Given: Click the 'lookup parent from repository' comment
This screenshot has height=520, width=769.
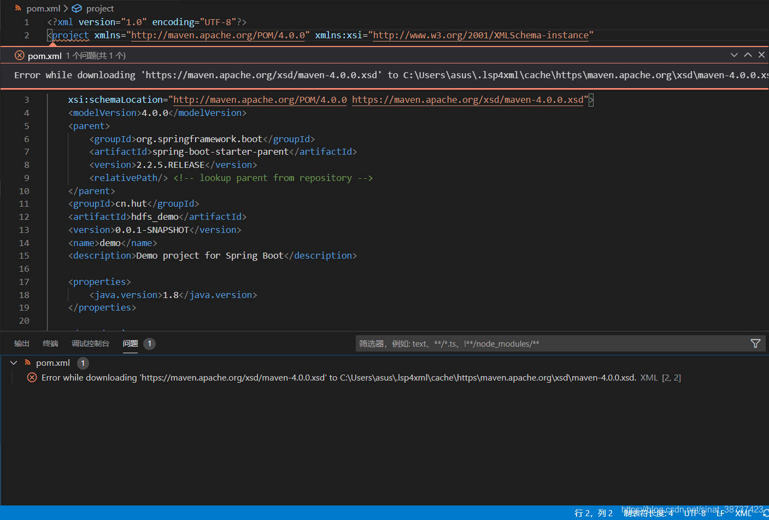Looking at the screenshot, I should [273, 178].
